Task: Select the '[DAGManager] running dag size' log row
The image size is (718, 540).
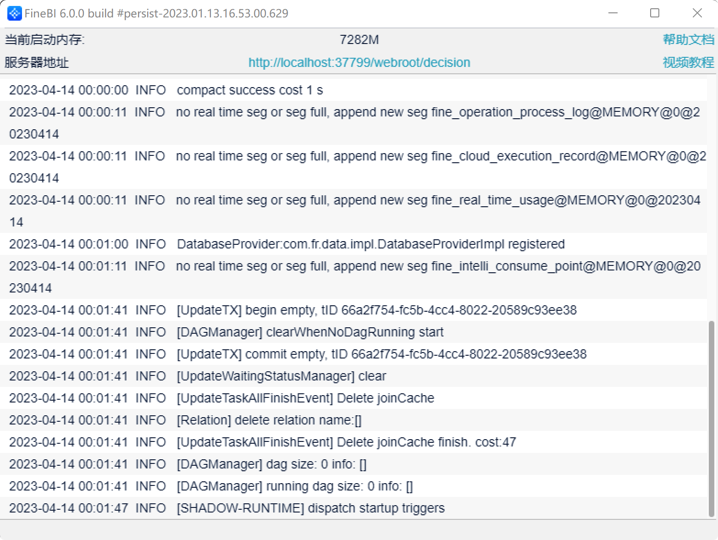Action: [x=353, y=486]
